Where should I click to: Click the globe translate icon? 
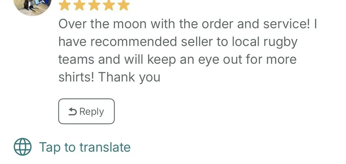click(22, 147)
